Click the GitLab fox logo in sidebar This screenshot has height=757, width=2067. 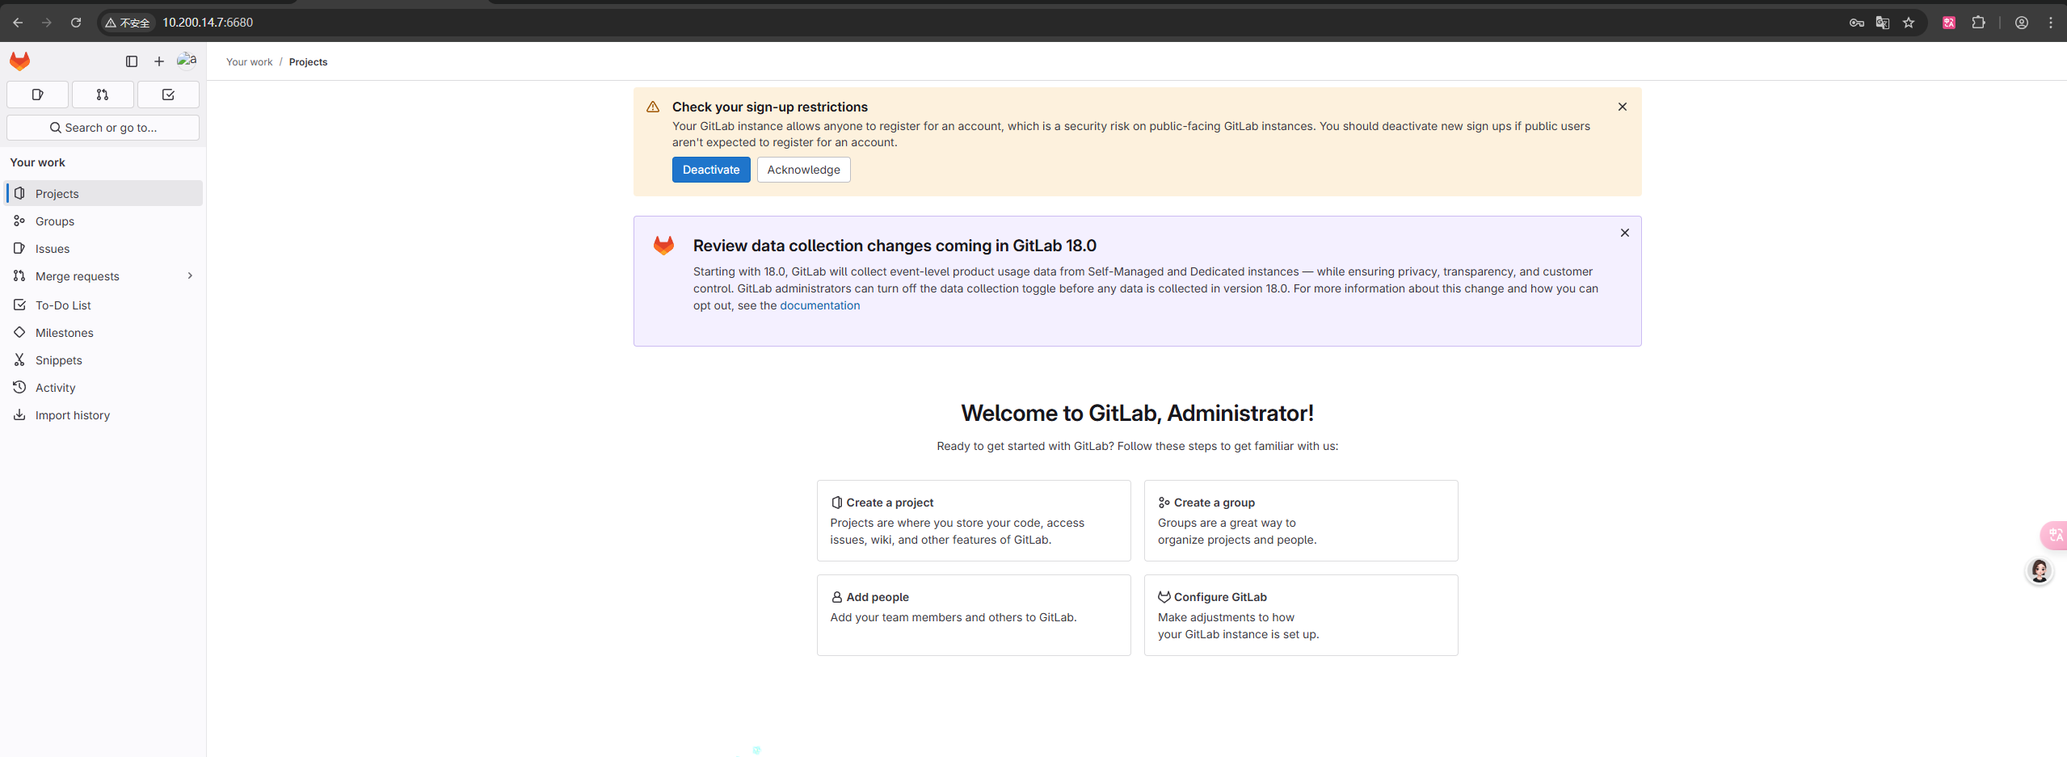click(x=19, y=61)
